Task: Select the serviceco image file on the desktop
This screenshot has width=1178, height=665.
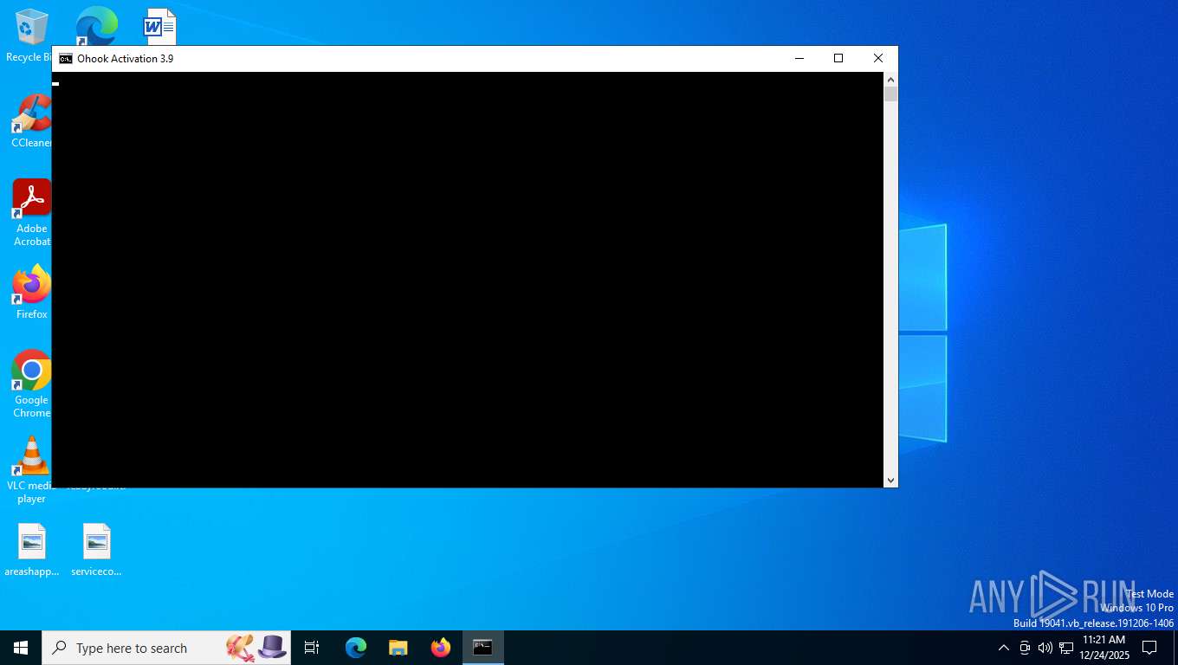Action: (x=97, y=550)
